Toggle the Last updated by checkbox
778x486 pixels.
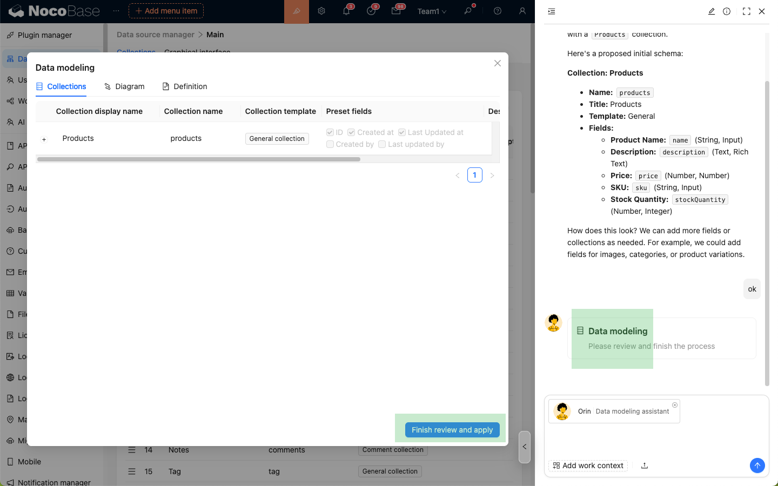pyautogui.click(x=382, y=144)
